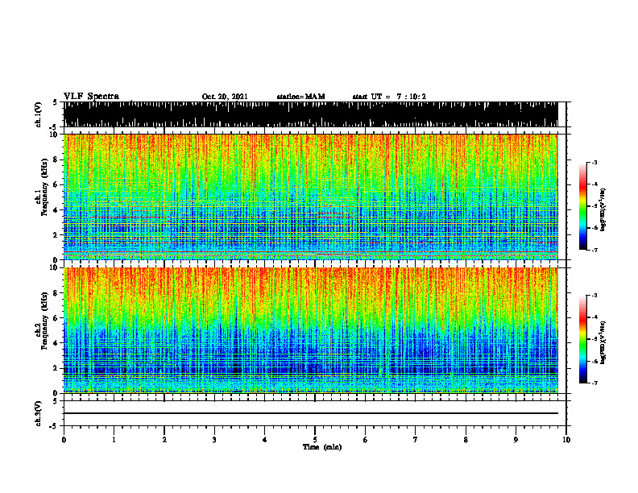Click time axis tick label "8"
This screenshot has width=638, height=493.
point(466,440)
